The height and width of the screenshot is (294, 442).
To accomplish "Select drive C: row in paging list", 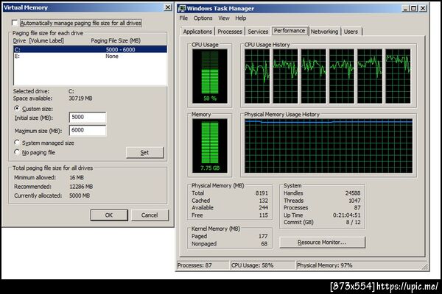I will pos(90,49).
